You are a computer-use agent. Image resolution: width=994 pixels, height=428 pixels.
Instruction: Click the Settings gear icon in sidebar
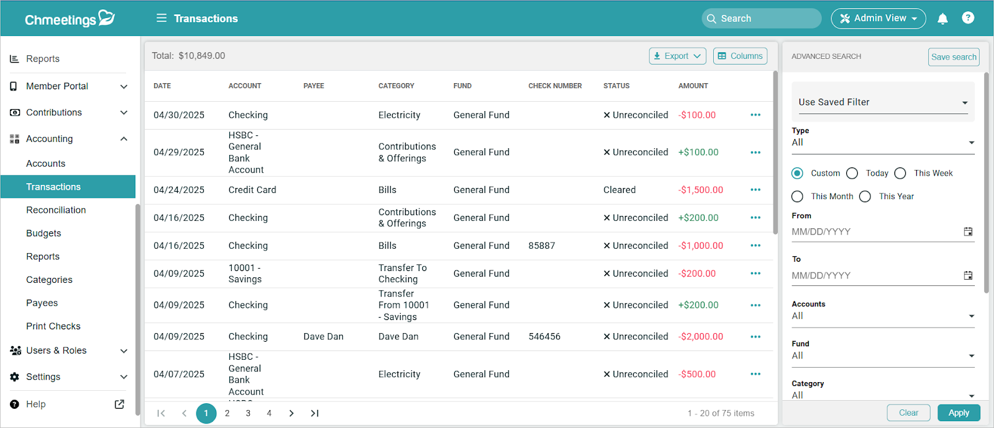click(x=14, y=377)
